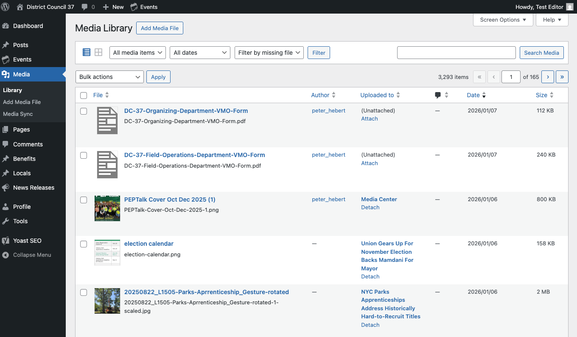Check the election calendar item checkbox
Image resolution: width=577 pixels, height=337 pixels.
84,244
